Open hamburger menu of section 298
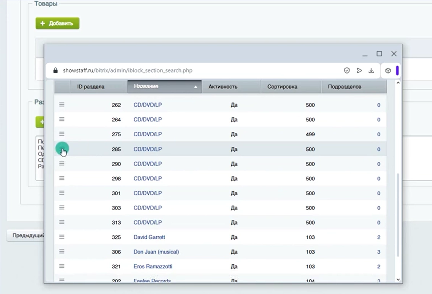The width and height of the screenshot is (432, 294). [62, 178]
